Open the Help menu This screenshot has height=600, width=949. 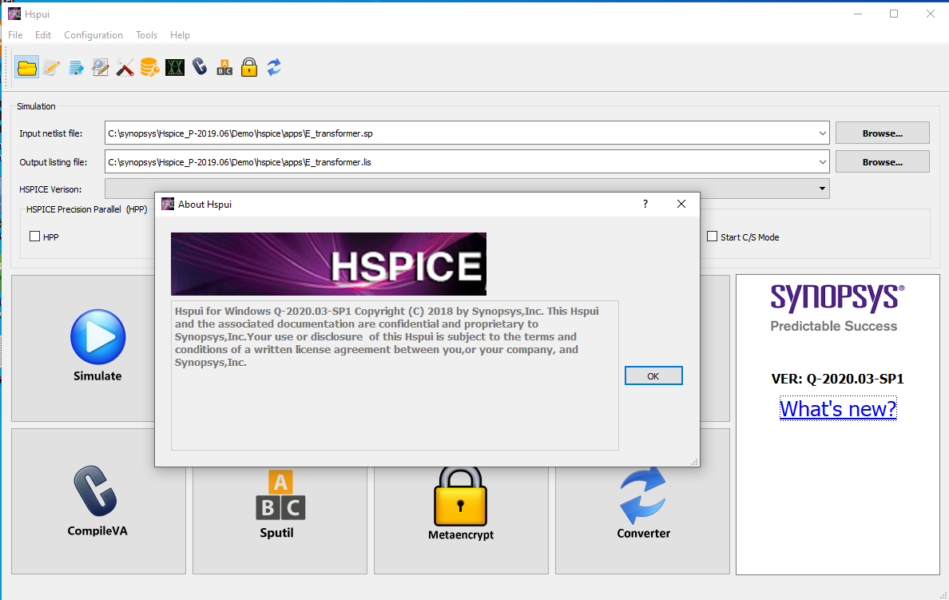pyautogui.click(x=180, y=35)
